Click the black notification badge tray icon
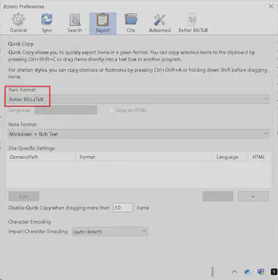This screenshot has width=278, height=280. (274, 272)
